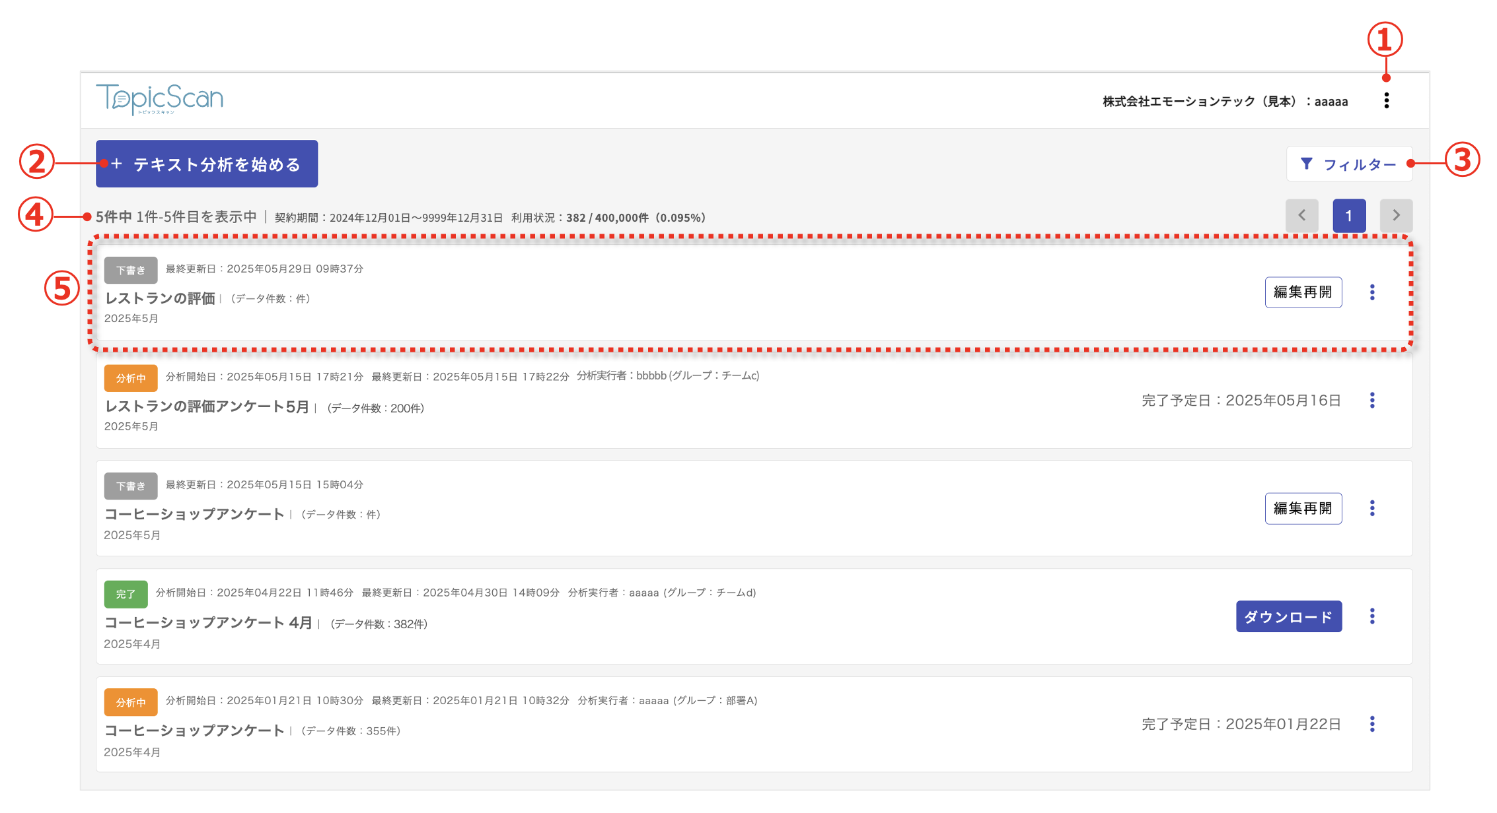The width and height of the screenshot is (1497, 813).
Task: Go to the next page arrow
Action: coord(1396,216)
